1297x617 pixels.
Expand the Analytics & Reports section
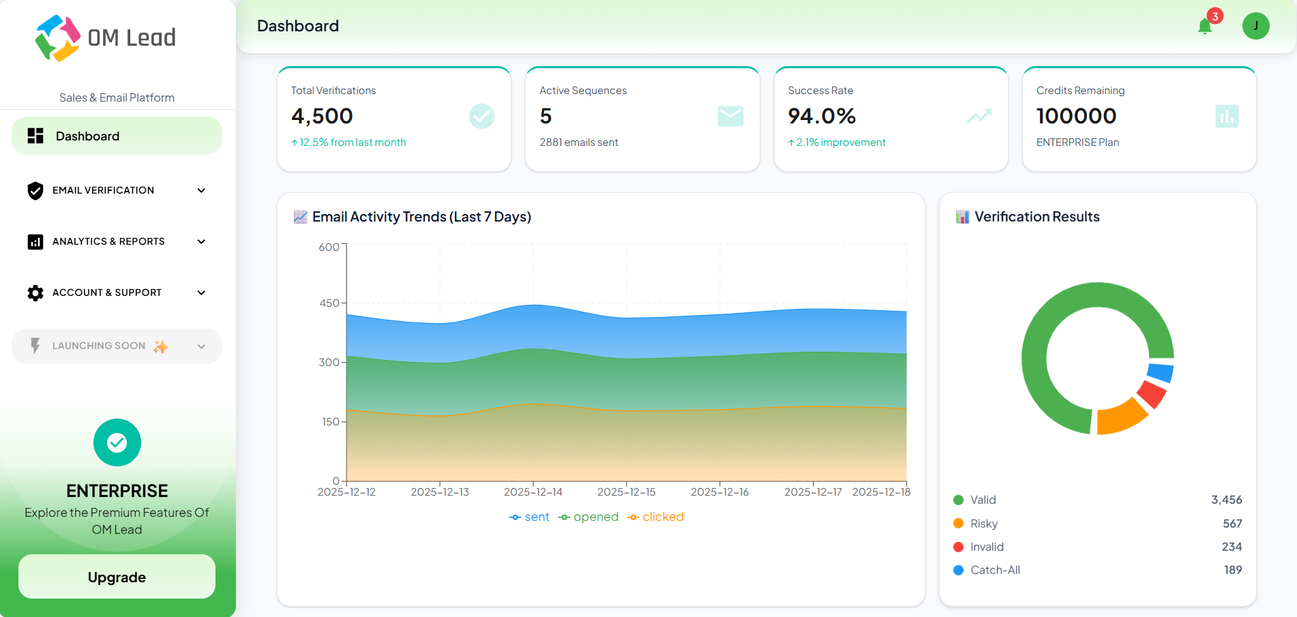201,241
